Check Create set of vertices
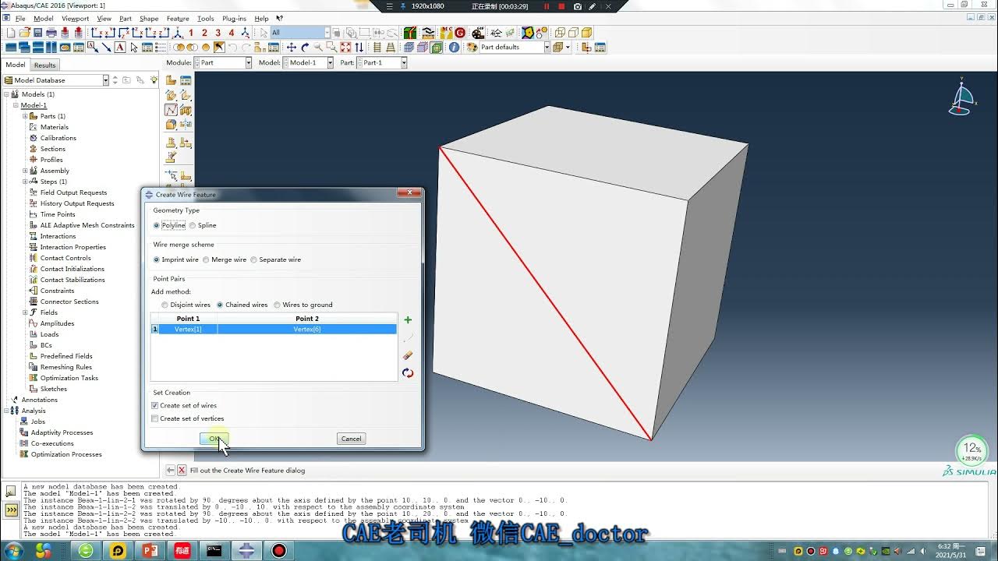The width and height of the screenshot is (998, 561). tap(154, 418)
